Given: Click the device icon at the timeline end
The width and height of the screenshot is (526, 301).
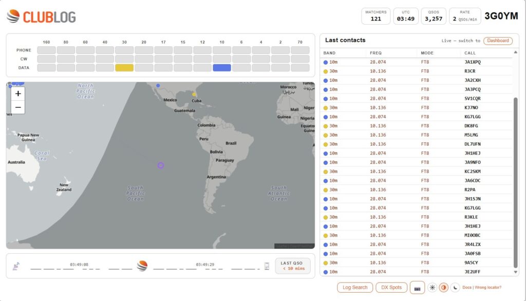Looking at the screenshot, I should coord(267,266).
